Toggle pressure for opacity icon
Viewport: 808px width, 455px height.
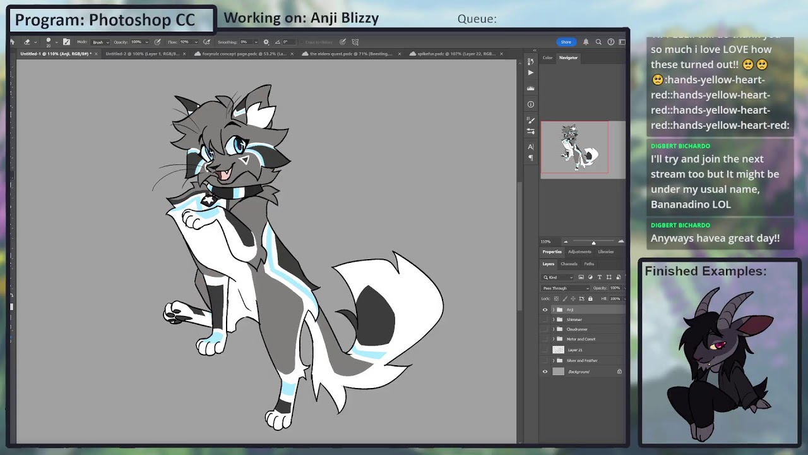[157, 42]
